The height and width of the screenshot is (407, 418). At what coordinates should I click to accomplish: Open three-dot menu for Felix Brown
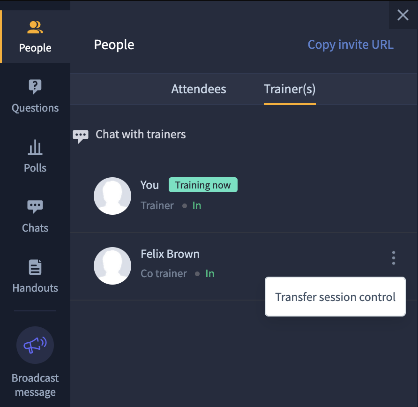click(x=394, y=258)
